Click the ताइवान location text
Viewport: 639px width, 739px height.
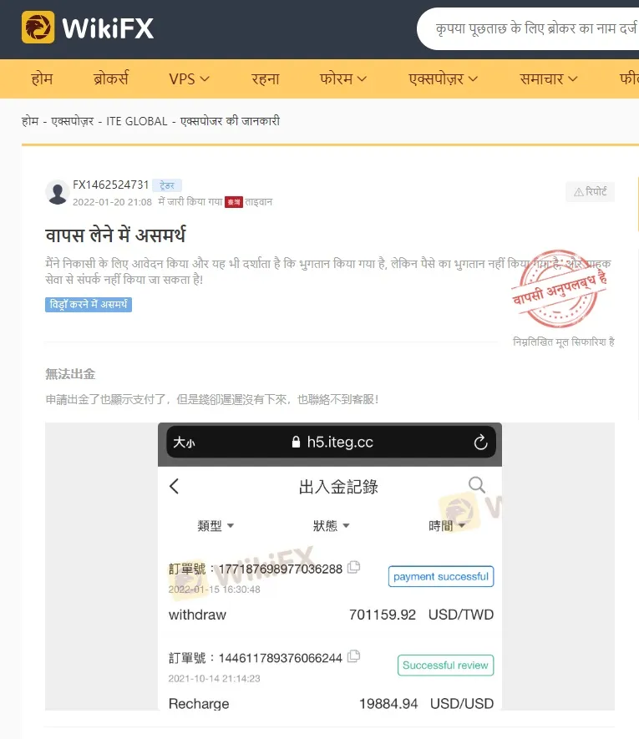(x=258, y=202)
